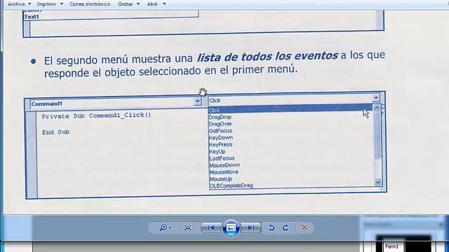Click the Command1 combo box text
This screenshot has height=252, width=449.
(47, 104)
